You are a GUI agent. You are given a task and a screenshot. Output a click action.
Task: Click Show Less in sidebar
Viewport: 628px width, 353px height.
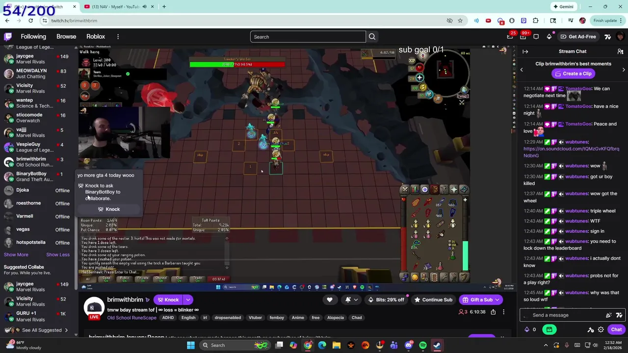tap(58, 254)
